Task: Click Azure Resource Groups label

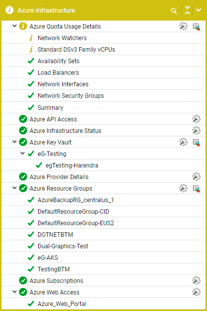Action: pyautogui.click(x=61, y=189)
